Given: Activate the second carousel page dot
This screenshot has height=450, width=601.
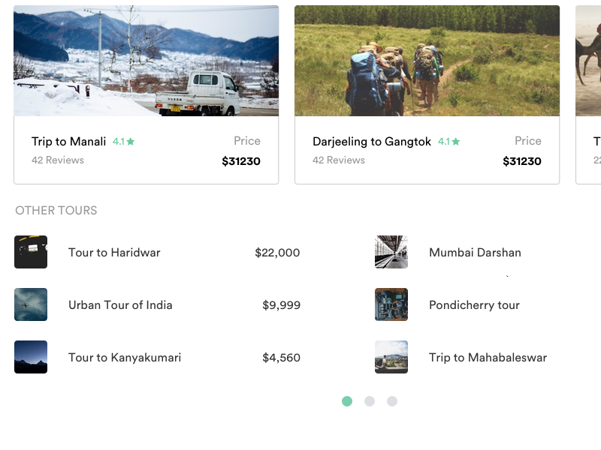Looking at the screenshot, I should coord(370,401).
